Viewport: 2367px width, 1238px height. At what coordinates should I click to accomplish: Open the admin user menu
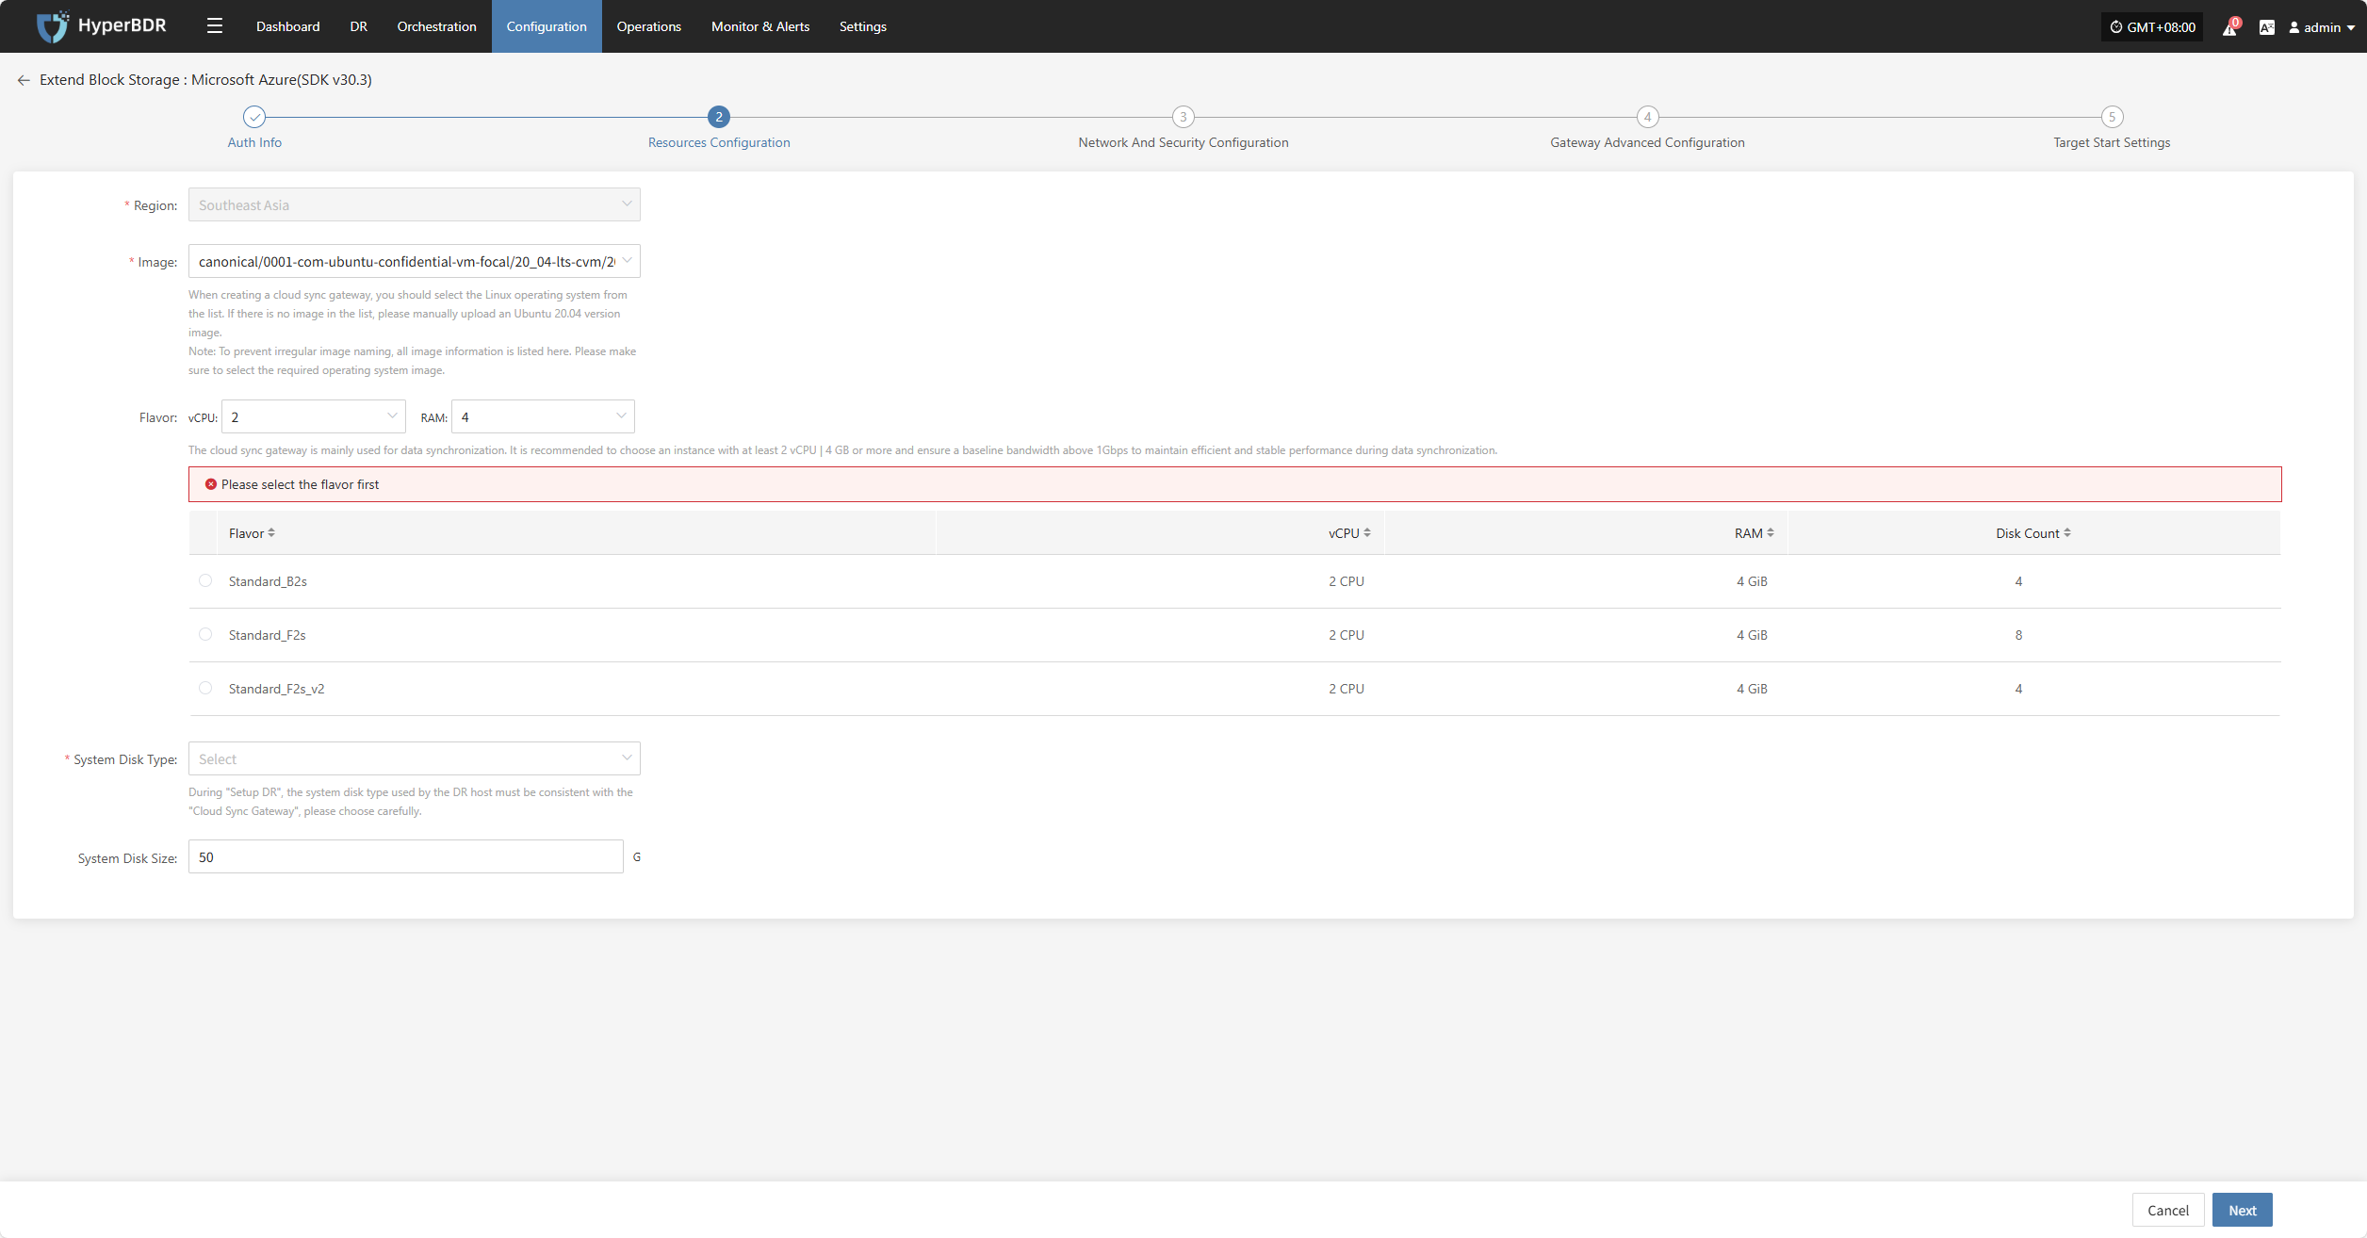coord(2322,27)
